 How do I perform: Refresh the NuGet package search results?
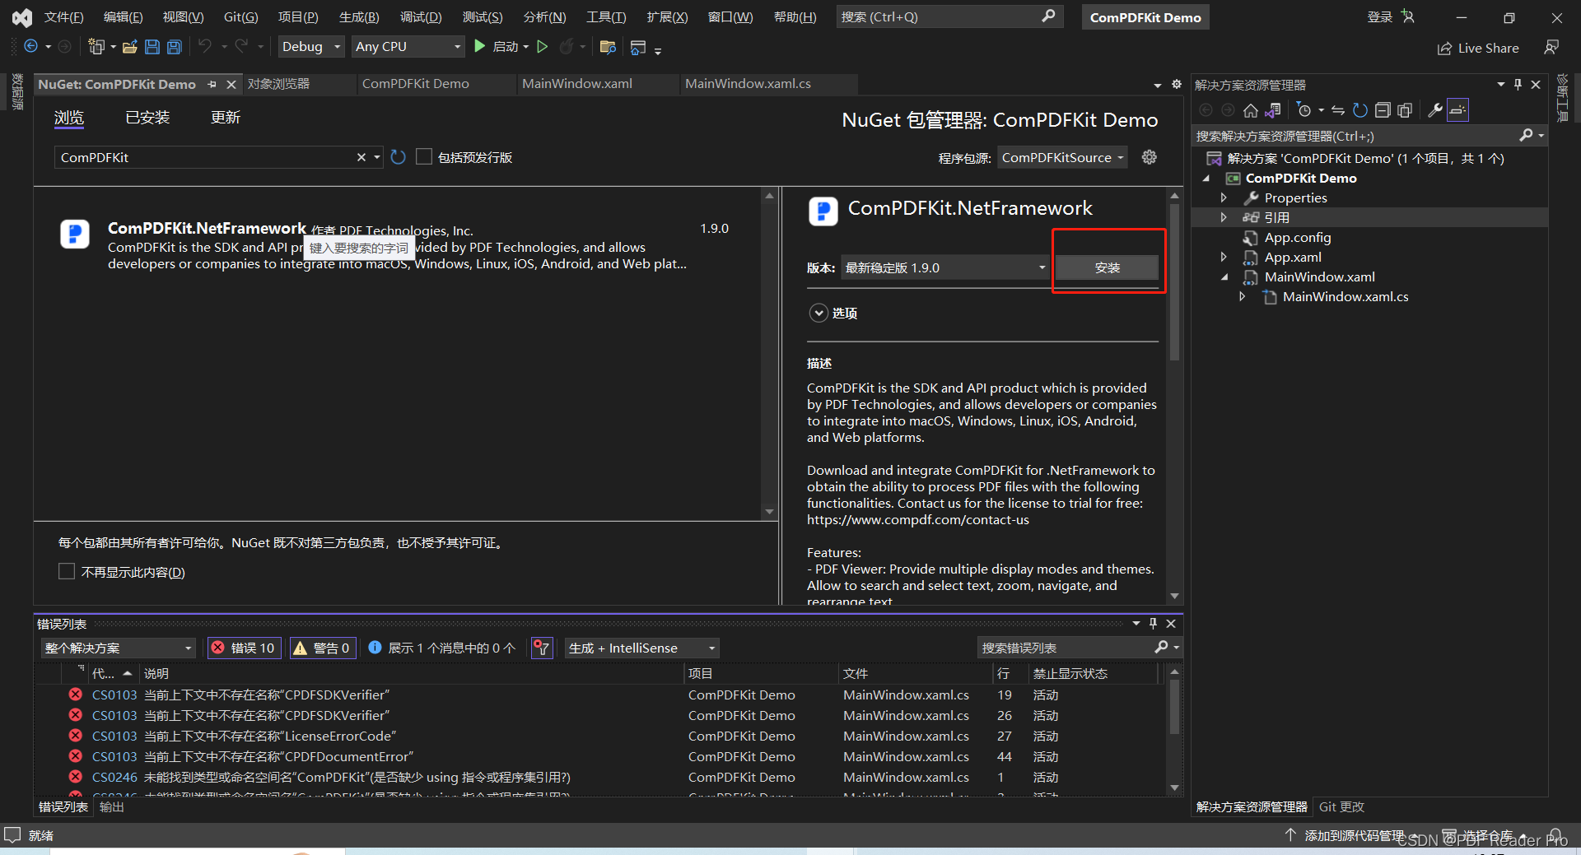tap(398, 157)
